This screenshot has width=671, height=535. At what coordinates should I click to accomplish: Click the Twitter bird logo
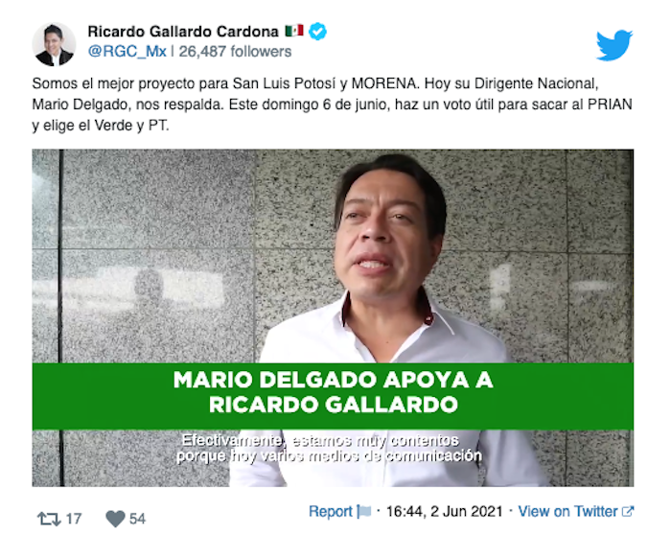(614, 45)
